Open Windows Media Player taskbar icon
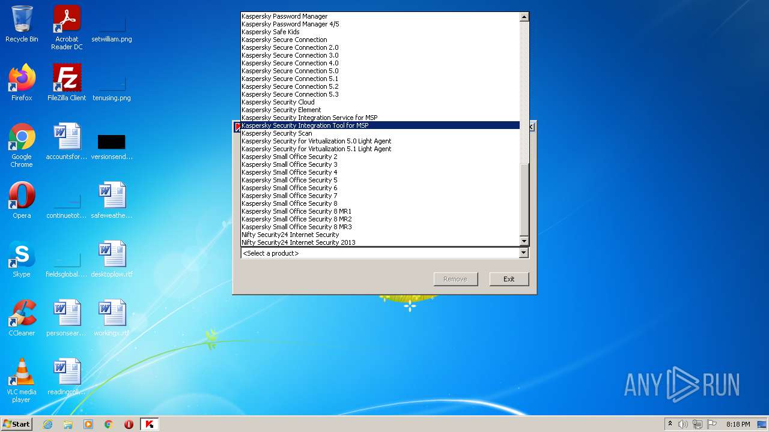The height and width of the screenshot is (432, 769). (x=88, y=424)
